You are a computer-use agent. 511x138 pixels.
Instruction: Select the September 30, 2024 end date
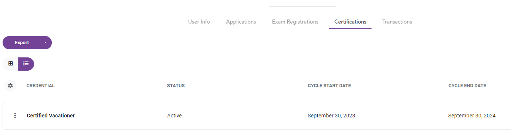(x=472, y=116)
